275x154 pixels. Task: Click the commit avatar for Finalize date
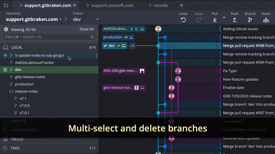pos(172,88)
